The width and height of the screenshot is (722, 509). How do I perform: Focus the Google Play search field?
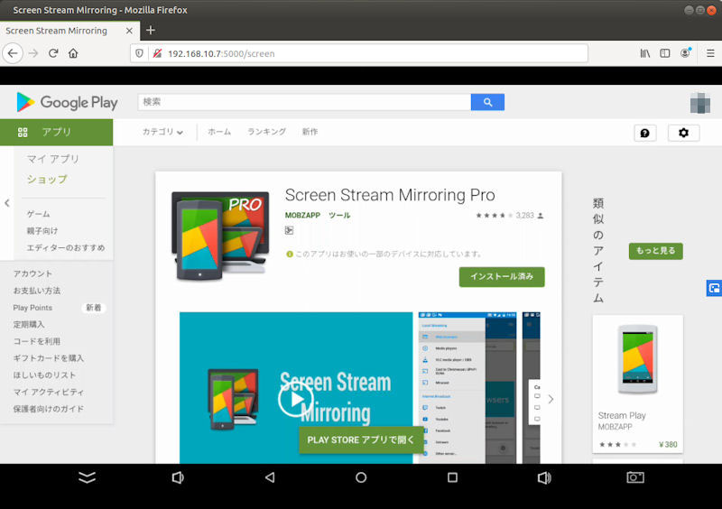(x=304, y=102)
